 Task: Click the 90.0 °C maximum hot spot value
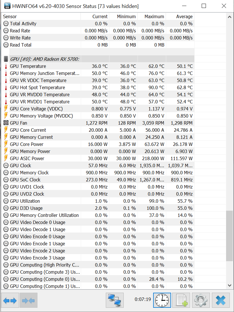(x=157, y=87)
